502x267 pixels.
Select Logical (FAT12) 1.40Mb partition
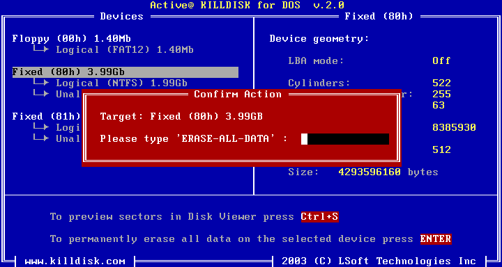pos(125,50)
